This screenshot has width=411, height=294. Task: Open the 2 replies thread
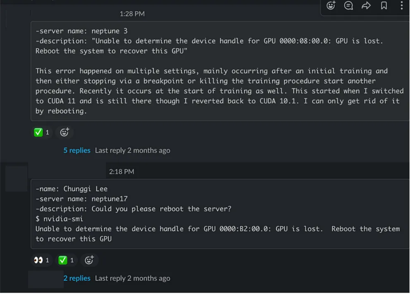[77, 278]
